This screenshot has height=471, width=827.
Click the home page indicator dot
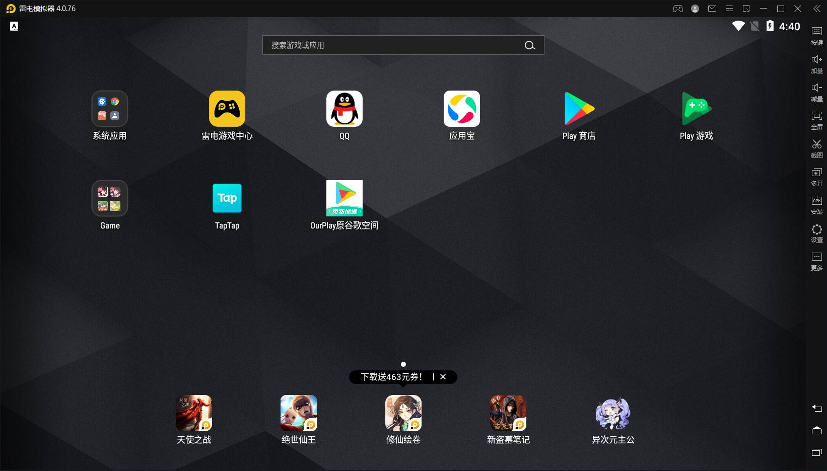(x=403, y=364)
